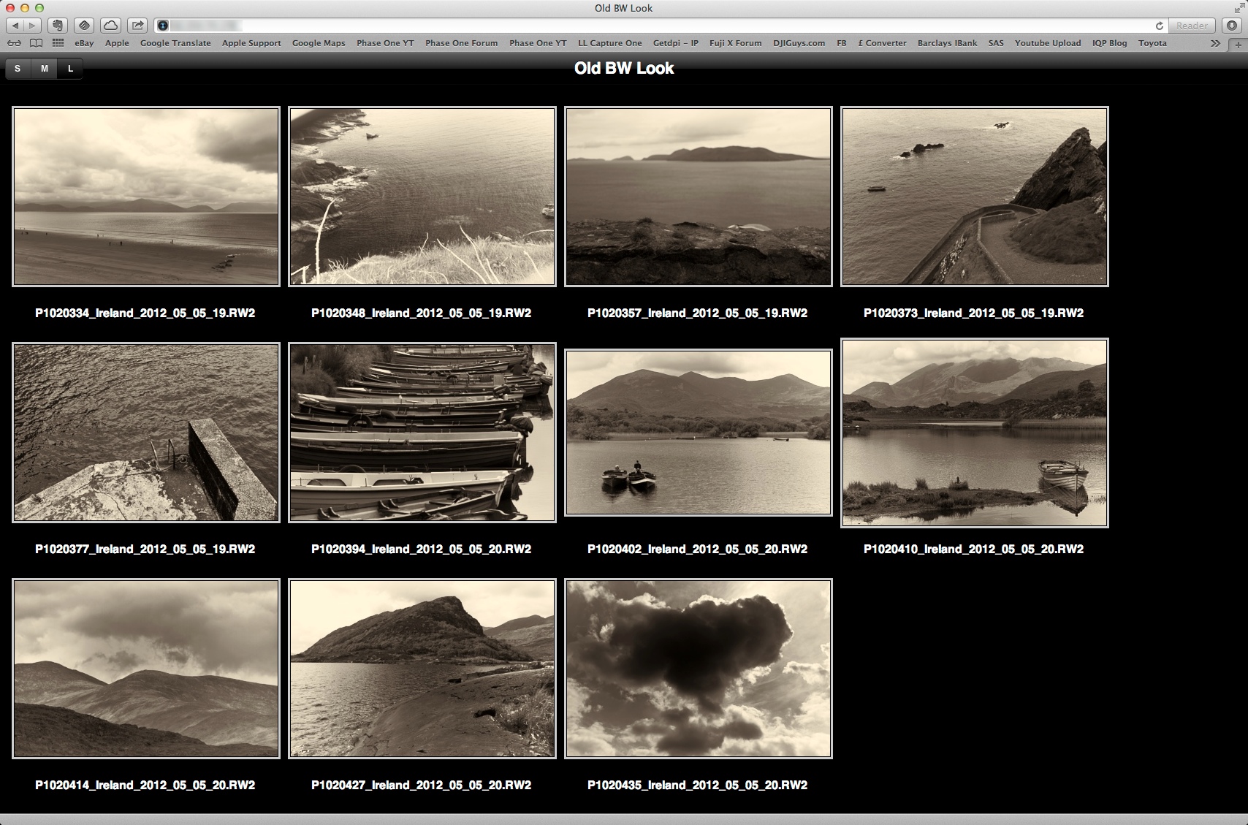Open Google Translate bookmark
The image size is (1248, 825).
tap(175, 43)
